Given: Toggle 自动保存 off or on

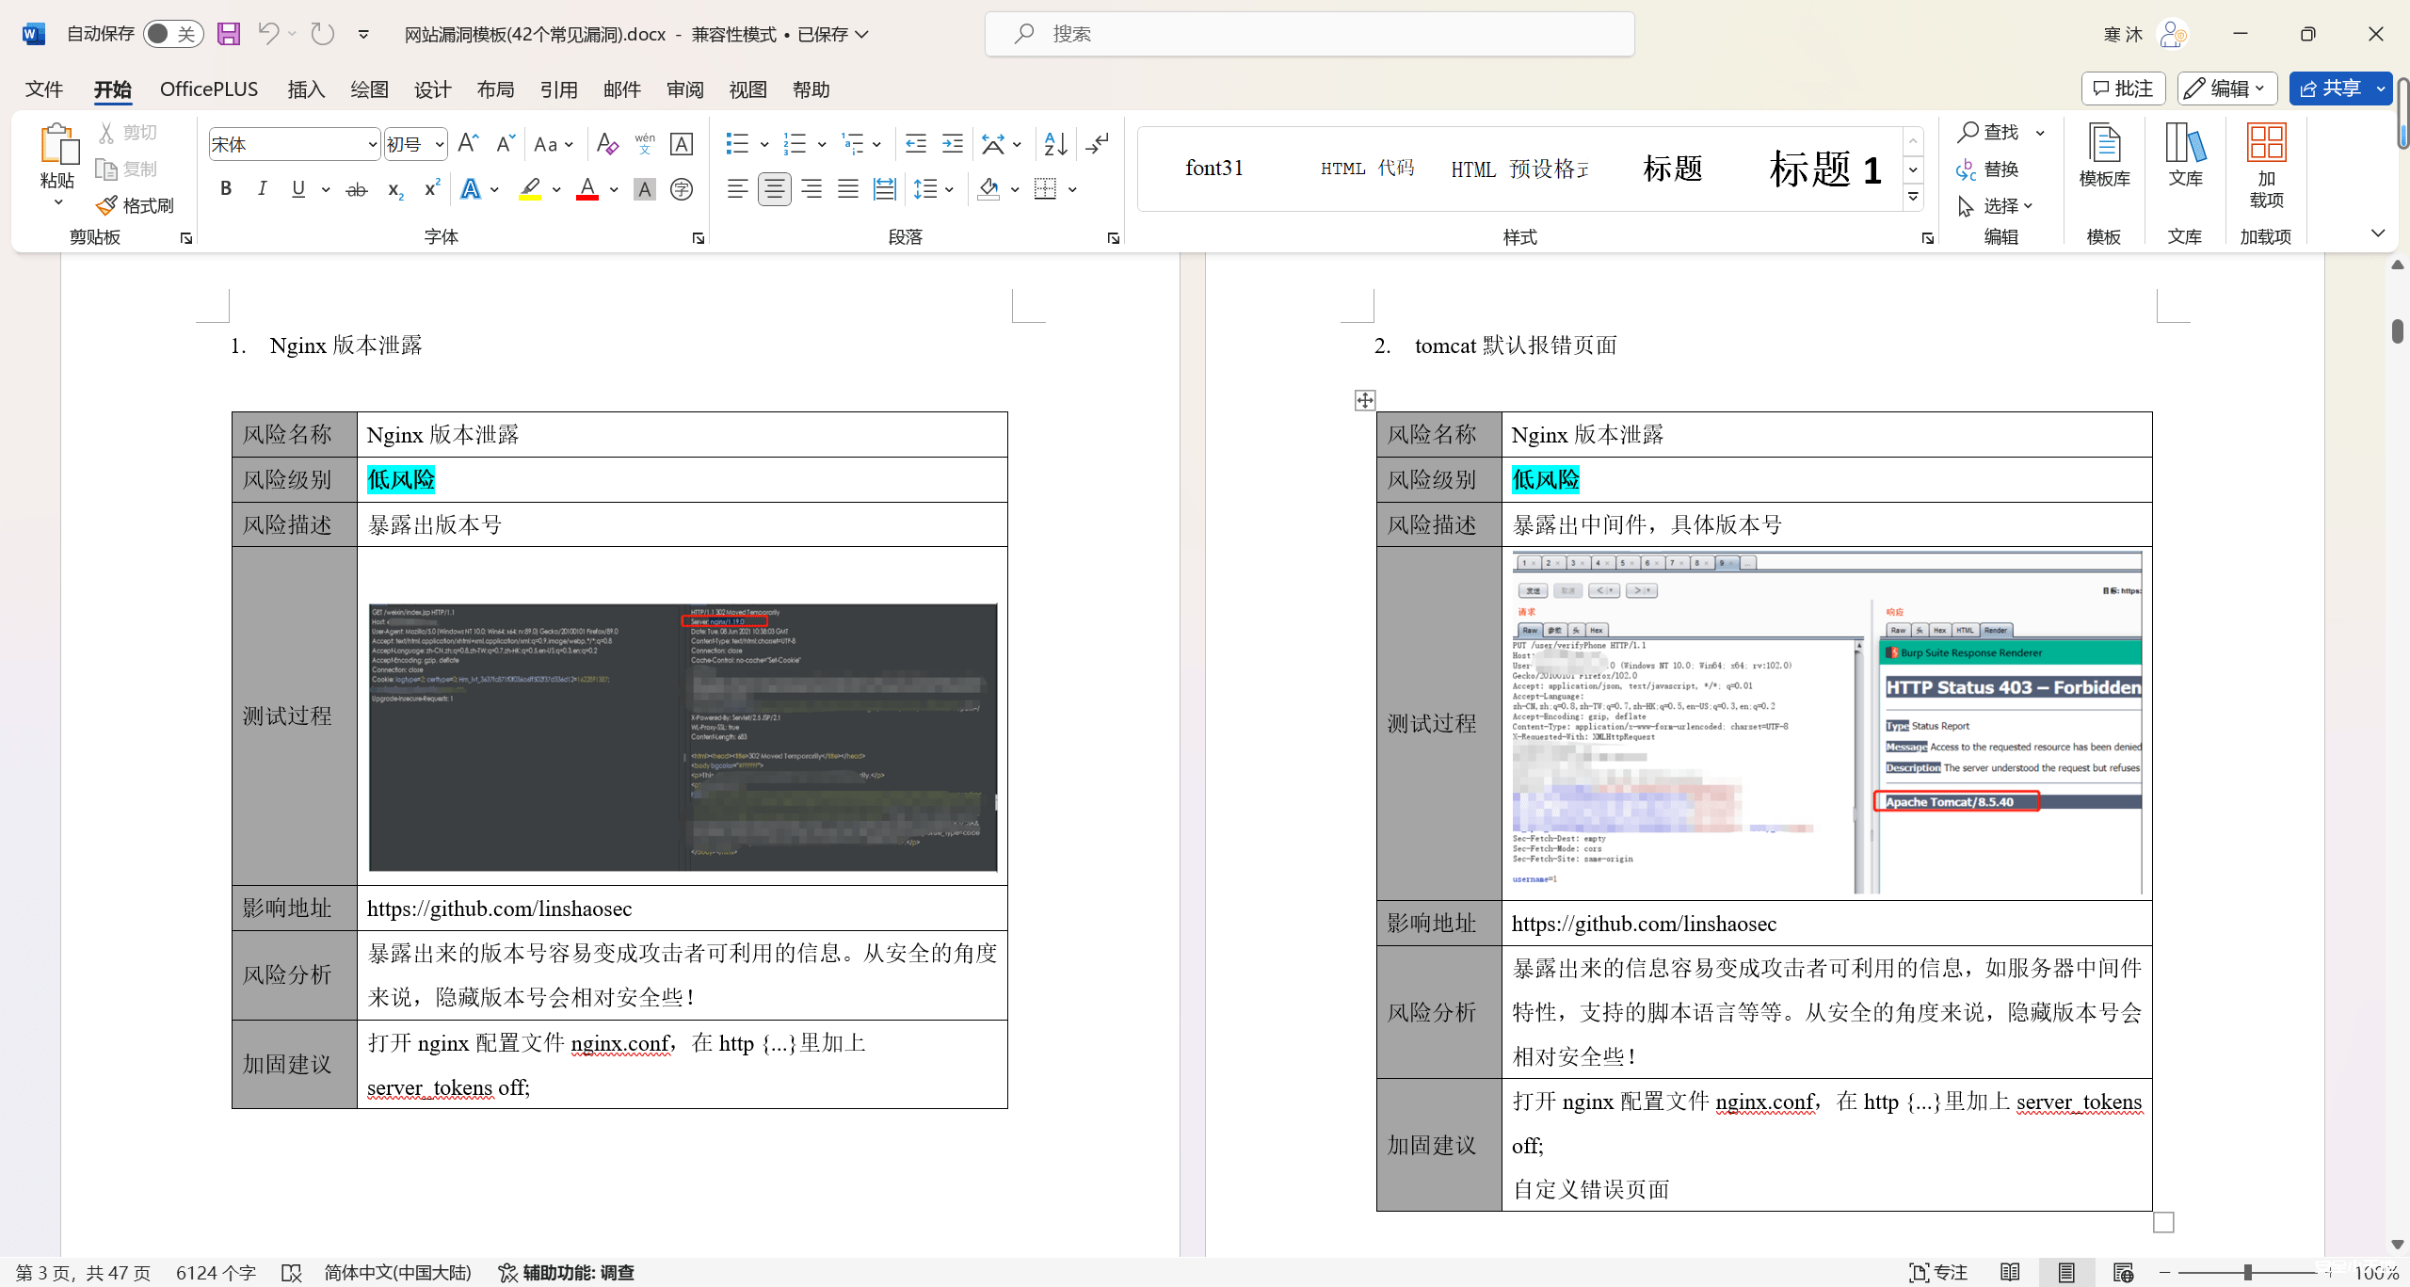Looking at the screenshot, I should pos(172,33).
